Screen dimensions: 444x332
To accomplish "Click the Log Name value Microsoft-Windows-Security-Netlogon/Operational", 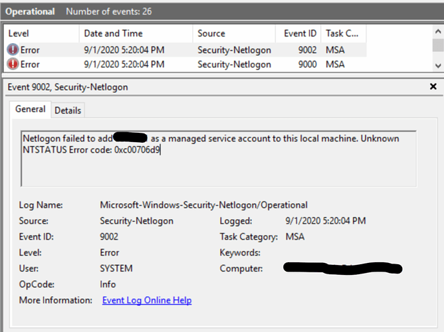I will click(203, 205).
